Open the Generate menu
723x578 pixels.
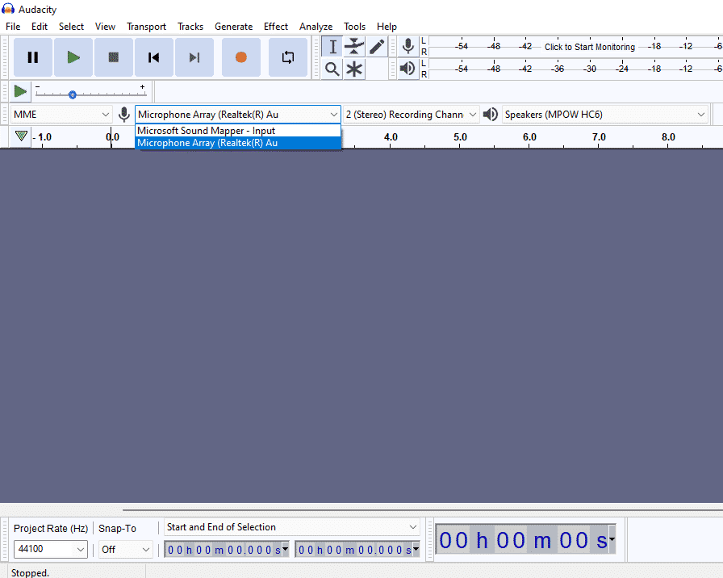click(x=233, y=27)
